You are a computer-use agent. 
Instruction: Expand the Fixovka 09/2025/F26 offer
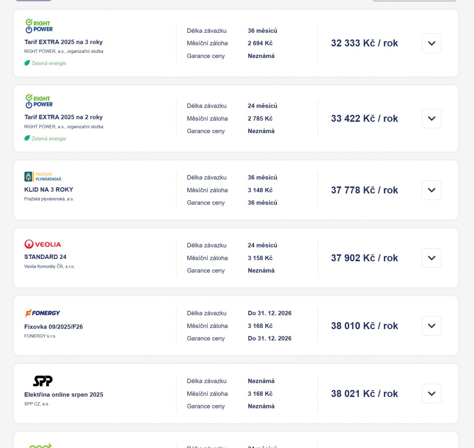tap(431, 326)
